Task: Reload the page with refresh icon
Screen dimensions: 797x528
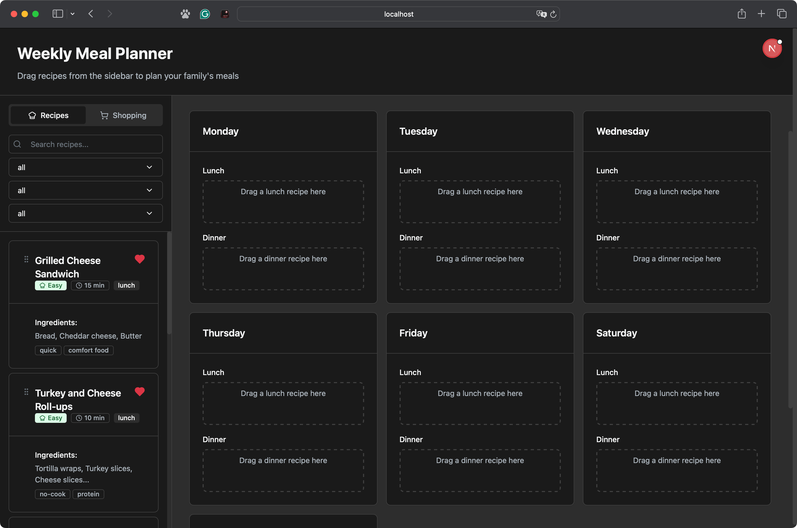Action: [x=554, y=14]
